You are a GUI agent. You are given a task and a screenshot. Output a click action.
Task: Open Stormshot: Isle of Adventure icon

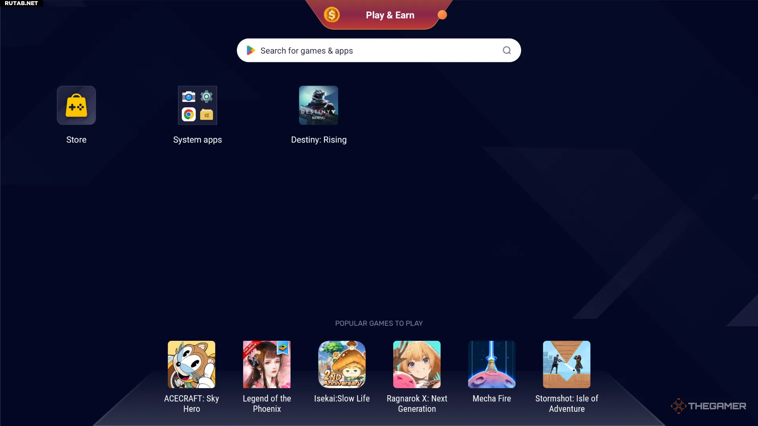567,364
